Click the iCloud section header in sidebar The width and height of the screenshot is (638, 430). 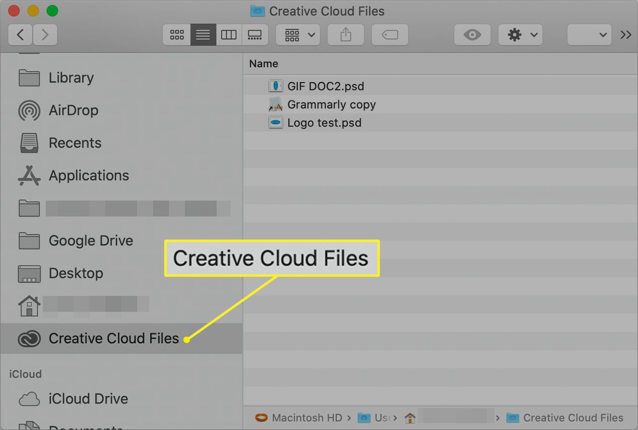pyautogui.click(x=25, y=374)
